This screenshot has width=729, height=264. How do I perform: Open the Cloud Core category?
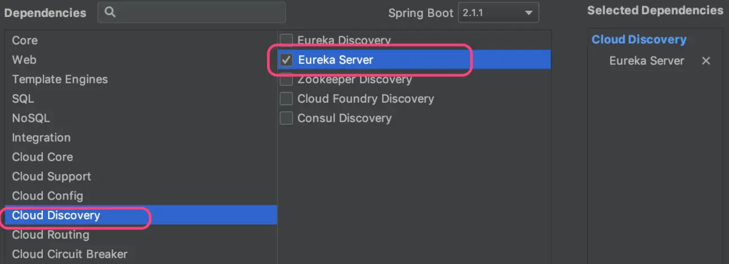pos(140,157)
